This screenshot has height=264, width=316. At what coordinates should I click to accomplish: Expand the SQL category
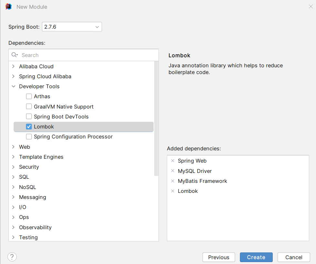pos(13,177)
